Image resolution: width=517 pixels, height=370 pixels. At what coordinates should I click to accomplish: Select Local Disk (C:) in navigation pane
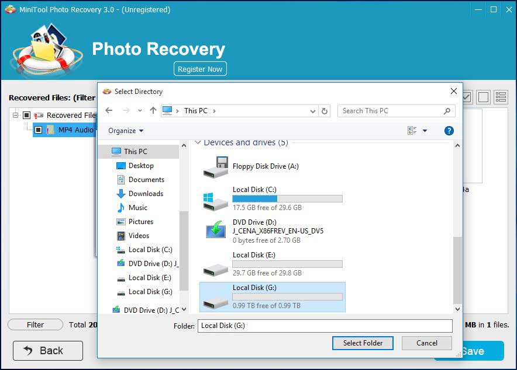(150, 250)
